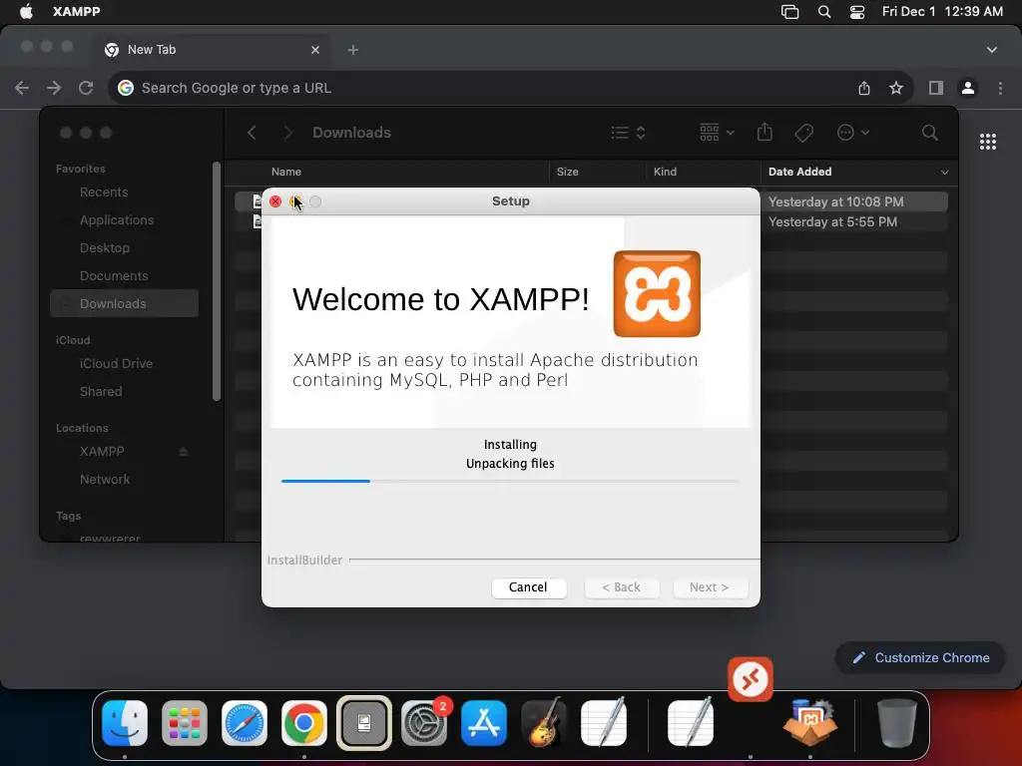Click XAMPP installer icon in Dock
Image resolution: width=1022 pixels, height=766 pixels.
coord(810,723)
